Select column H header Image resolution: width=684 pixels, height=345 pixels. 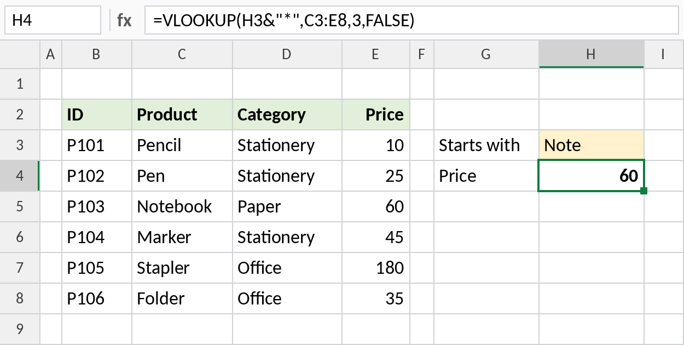591,54
